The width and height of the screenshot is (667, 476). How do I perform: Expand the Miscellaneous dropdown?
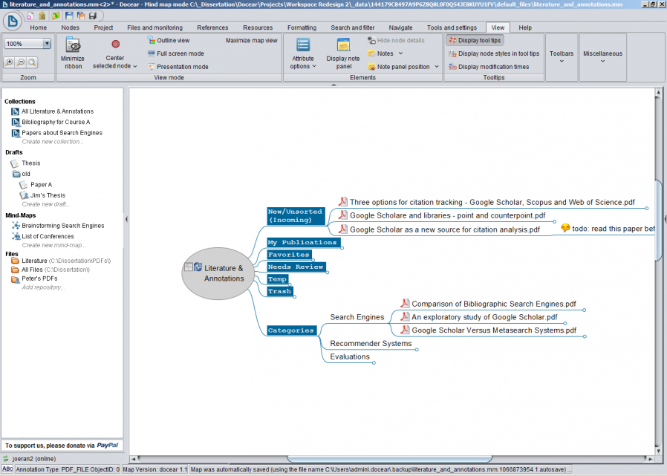[x=602, y=56]
